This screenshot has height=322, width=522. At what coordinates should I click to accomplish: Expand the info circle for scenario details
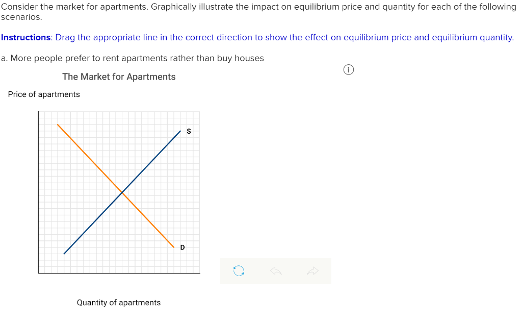(349, 69)
